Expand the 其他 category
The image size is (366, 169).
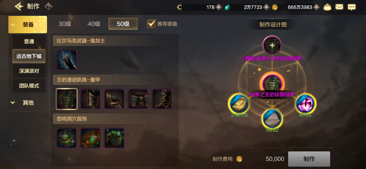click(27, 103)
